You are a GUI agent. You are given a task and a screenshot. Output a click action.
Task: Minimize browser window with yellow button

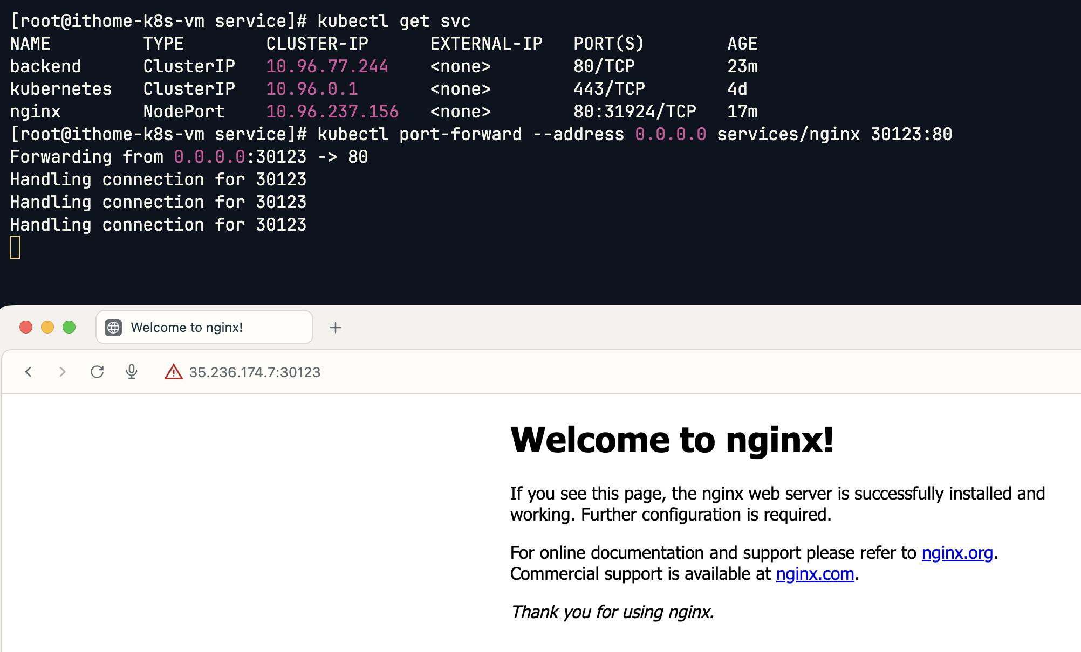click(47, 327)
